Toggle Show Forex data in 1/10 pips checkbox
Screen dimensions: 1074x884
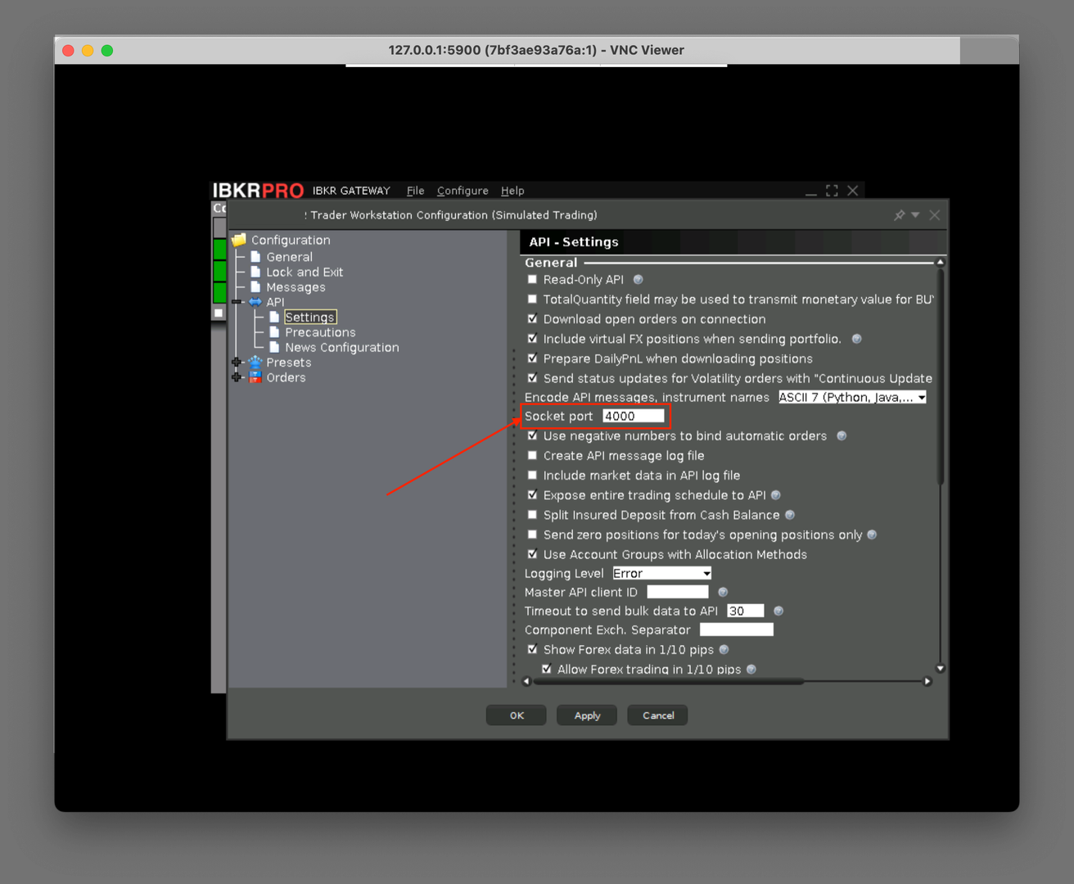[x=533, y=650]
